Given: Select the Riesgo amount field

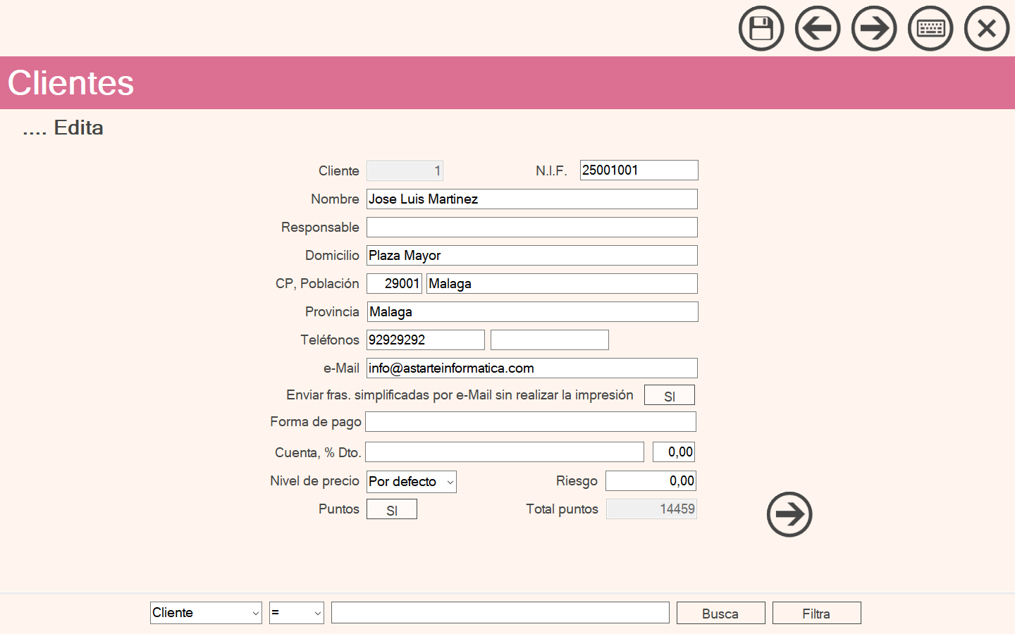Looking at the screenshot, I should click(x=651, y=481).
